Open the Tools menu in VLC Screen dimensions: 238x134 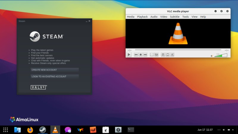pos(185,17)
